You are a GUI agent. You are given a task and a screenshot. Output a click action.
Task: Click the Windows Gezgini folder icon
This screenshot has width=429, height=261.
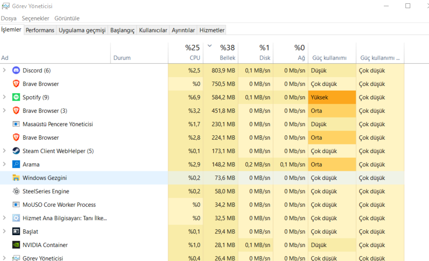pos(16,178)
